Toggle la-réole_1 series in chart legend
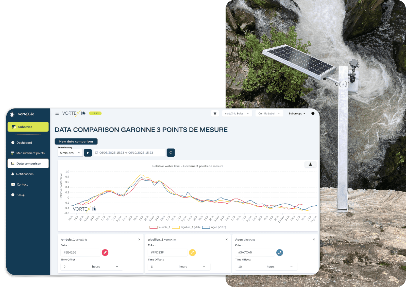The height and width of the screenshot is (287, 406). (x=160, y=227)
